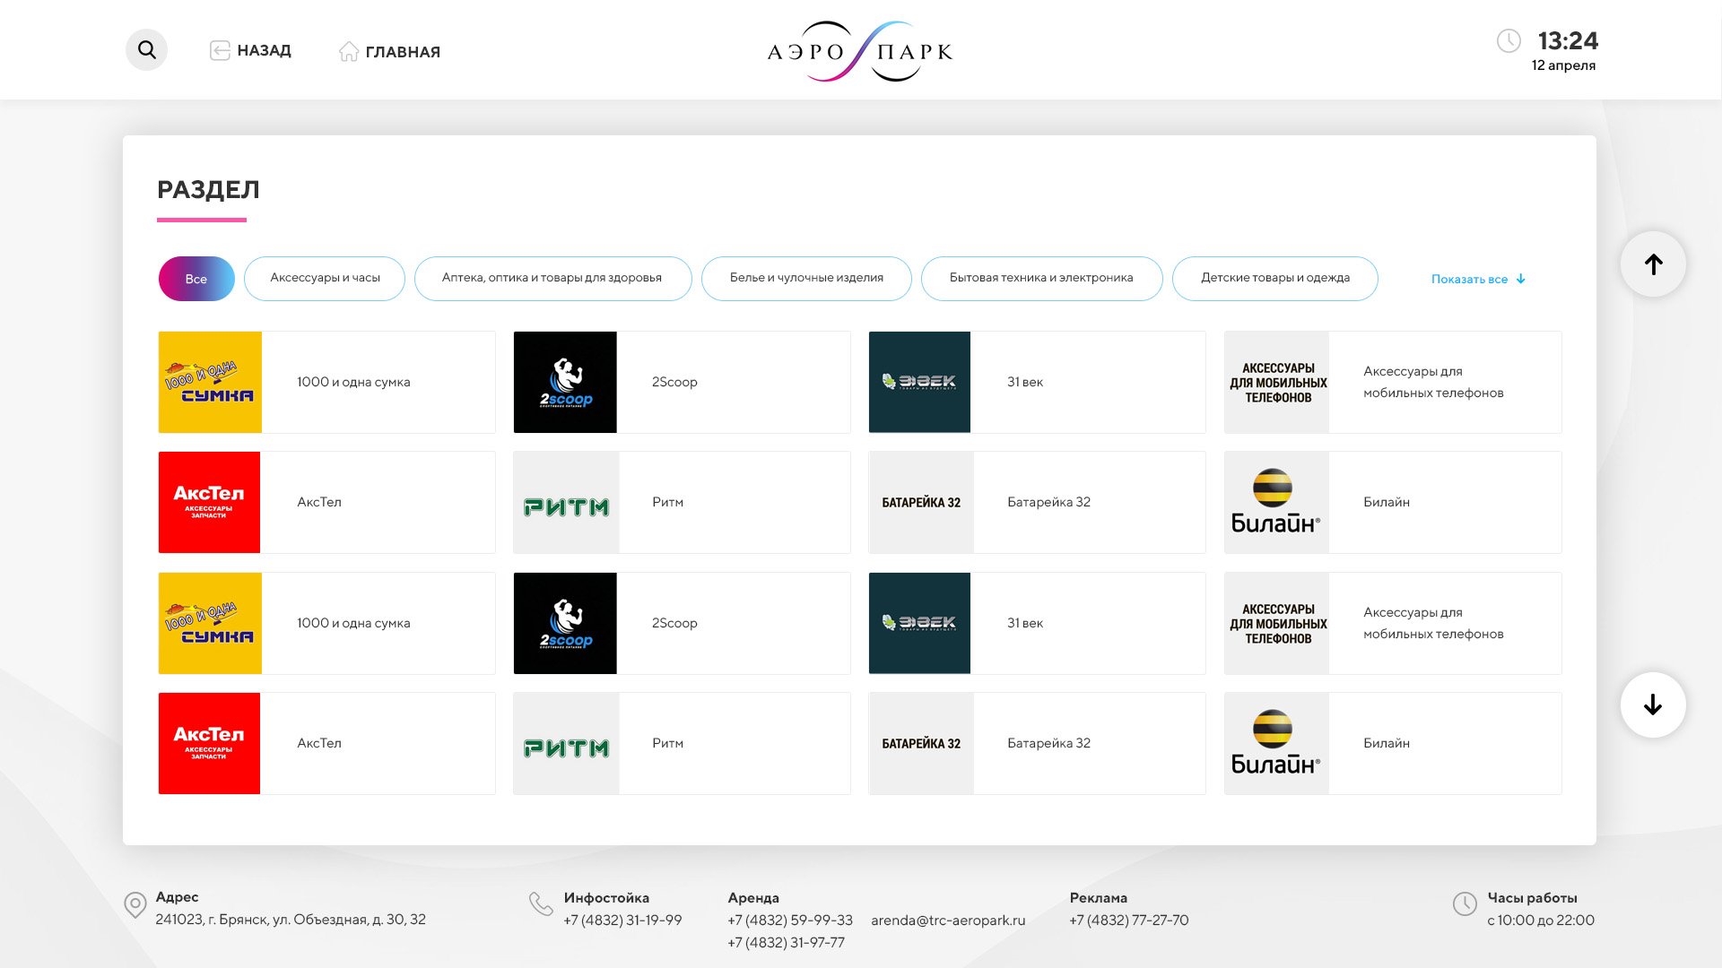The height and width of the screenshot is (968, 1722).
Task: Call the Реклама number +7 (4832) 77-27-70
Action: tap(1128, 920)
